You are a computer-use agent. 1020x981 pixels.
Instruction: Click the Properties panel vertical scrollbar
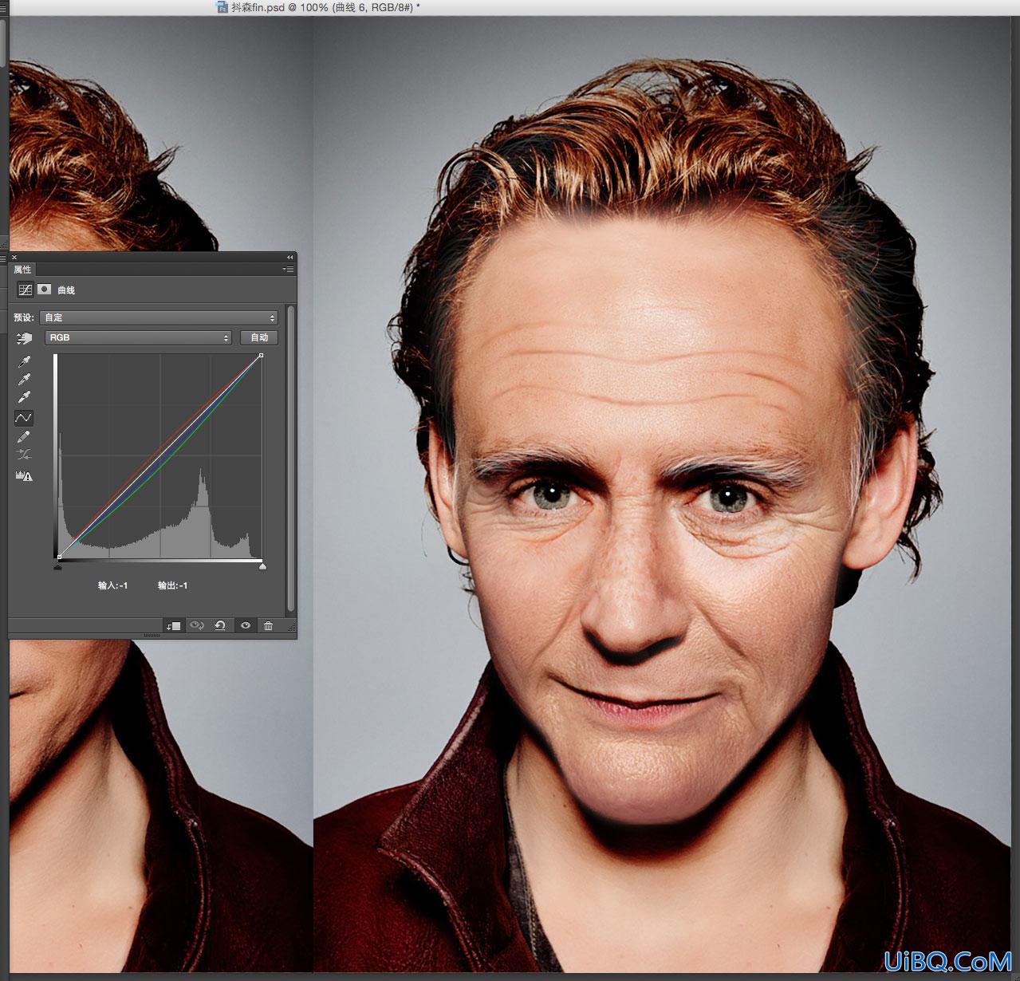click(291, 459)
